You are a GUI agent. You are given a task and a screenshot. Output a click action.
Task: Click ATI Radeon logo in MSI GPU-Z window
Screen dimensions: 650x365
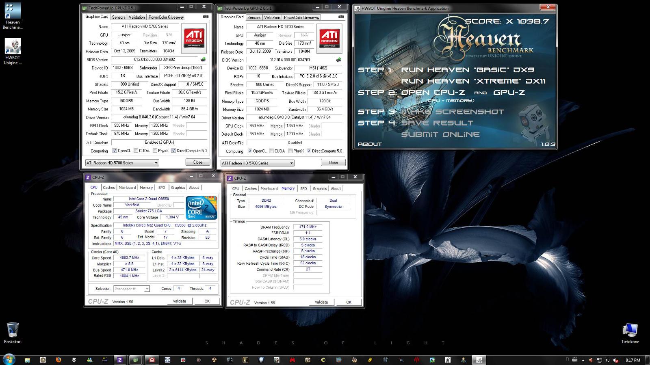click(329, 39)
